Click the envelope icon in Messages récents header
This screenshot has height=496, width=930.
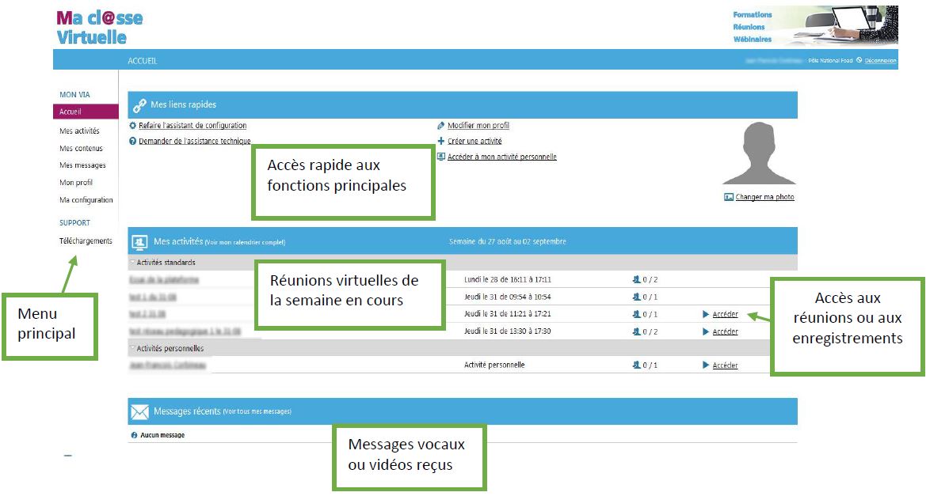(x=139, y=411)
